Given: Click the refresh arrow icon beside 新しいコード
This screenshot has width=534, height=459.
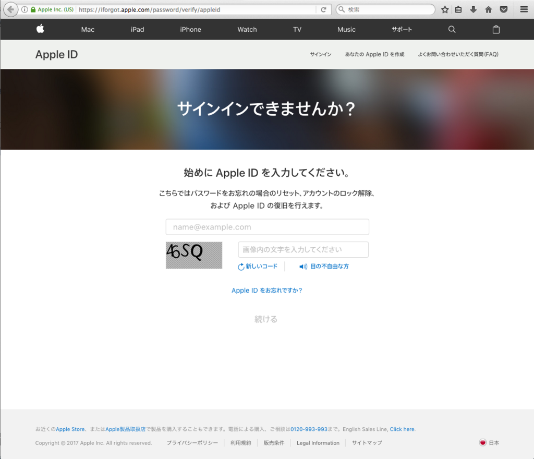Looking at the screenshot, I should click(241, 267).
